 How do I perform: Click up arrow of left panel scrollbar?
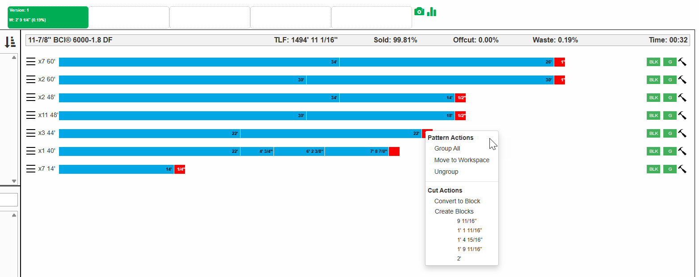(14, 58)
